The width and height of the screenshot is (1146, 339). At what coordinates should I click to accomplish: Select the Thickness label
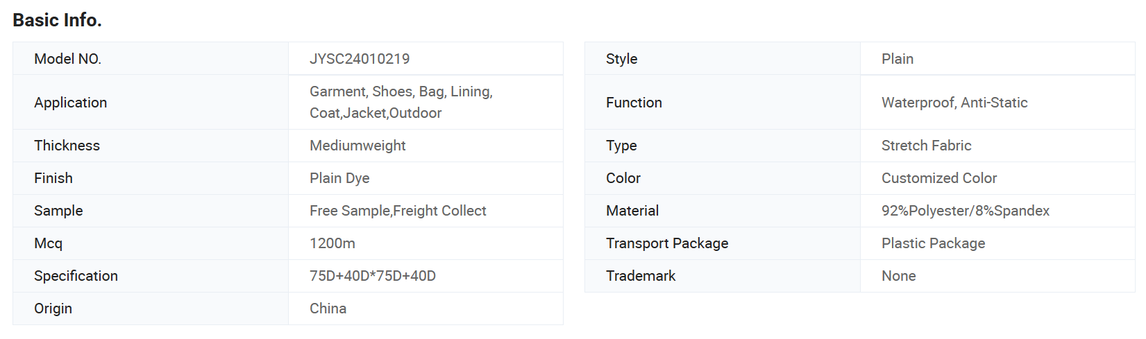67,146
